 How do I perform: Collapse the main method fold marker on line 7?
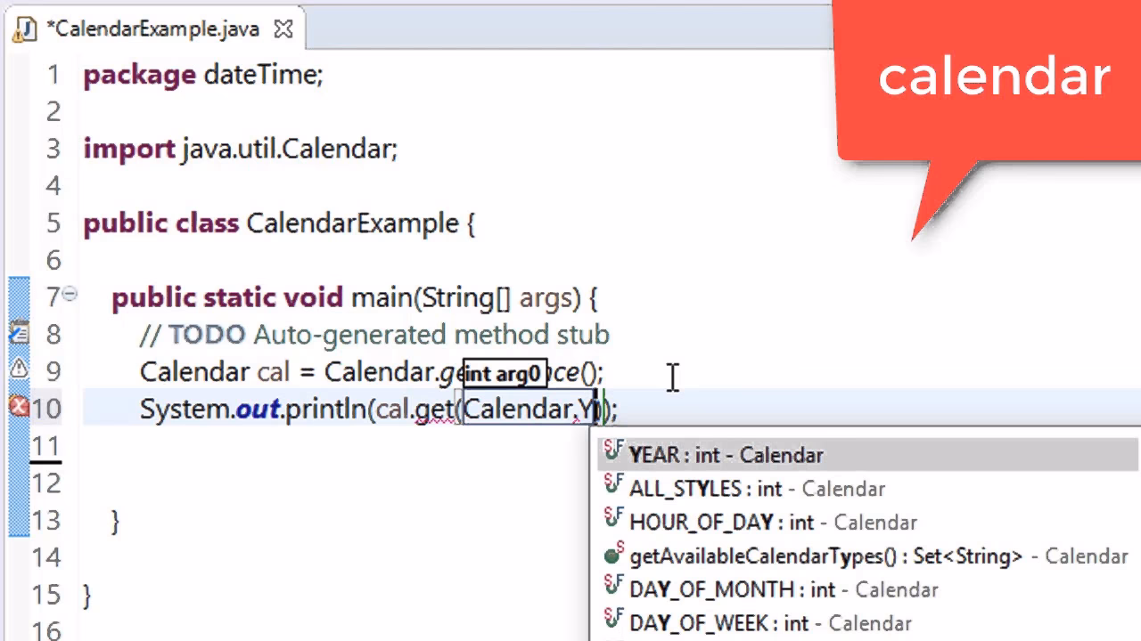[x=70, y=292]
